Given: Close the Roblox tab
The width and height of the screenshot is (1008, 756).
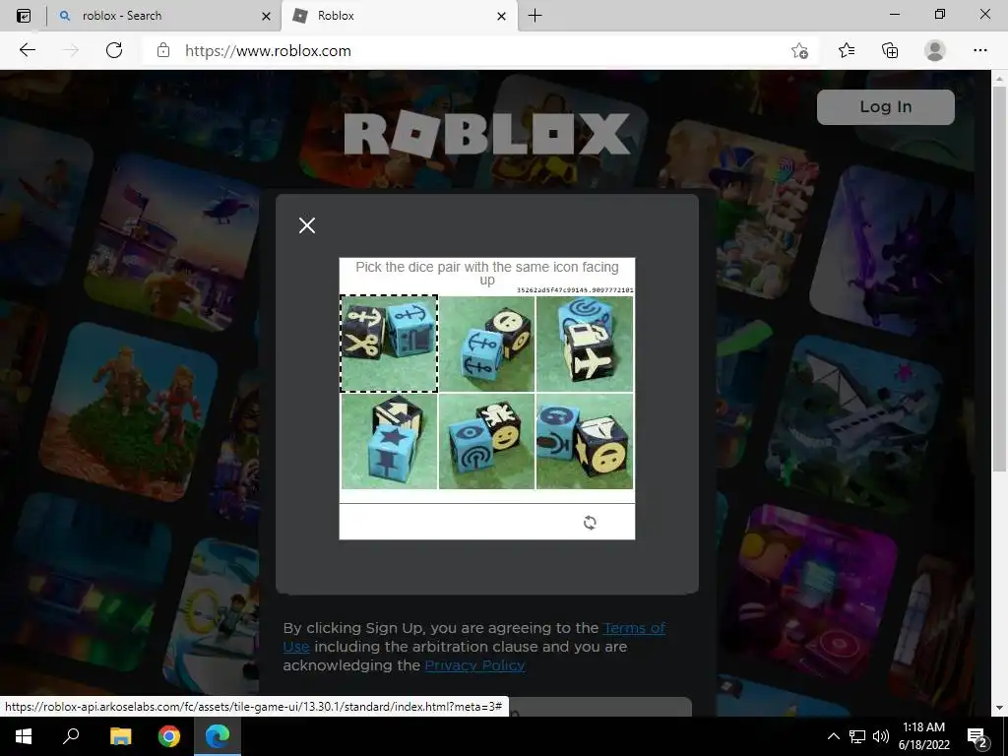Looking at the screenshot, I should (501, 16).
